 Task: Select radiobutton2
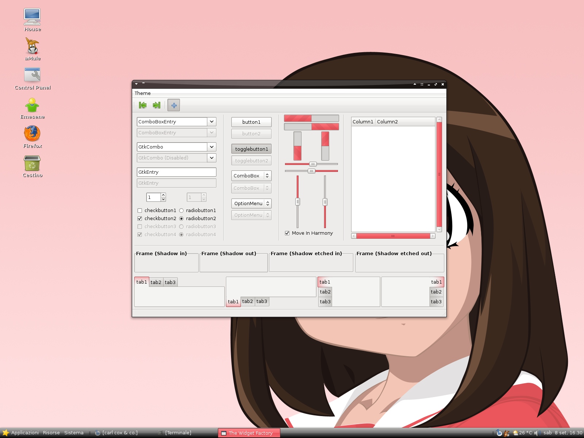tap(197, 219)
